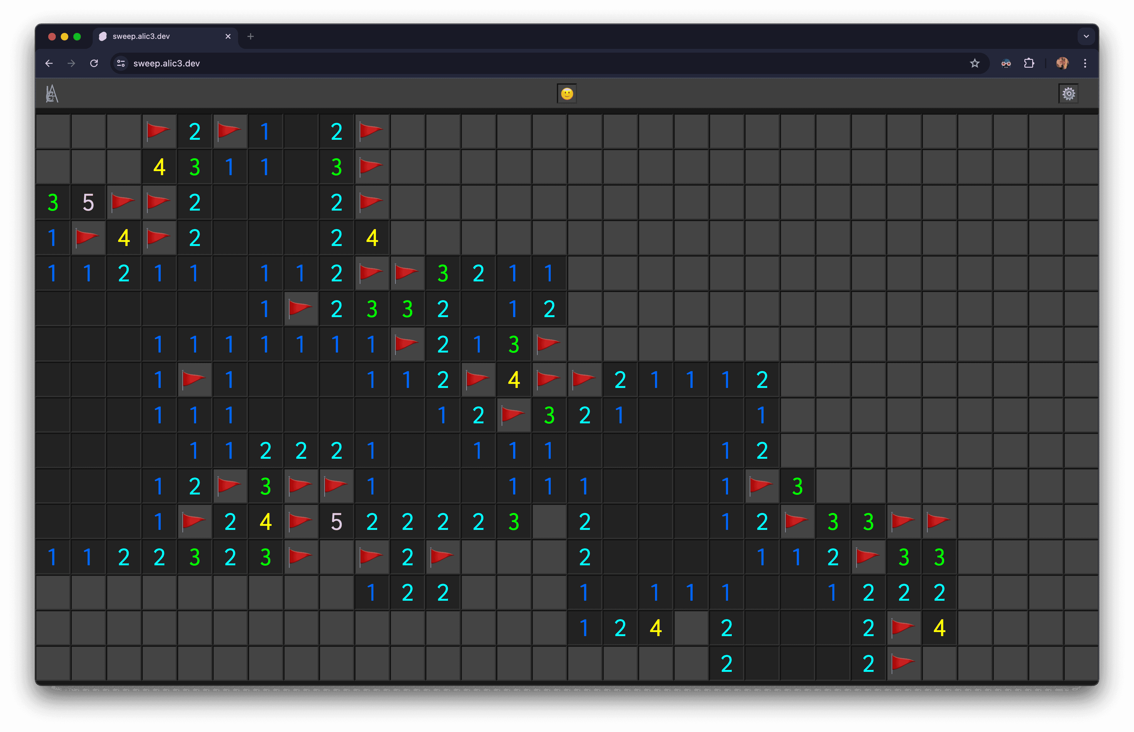1134x732 pixels.
Task: Go back with the browser back arrow
Action: click(49, 63)
